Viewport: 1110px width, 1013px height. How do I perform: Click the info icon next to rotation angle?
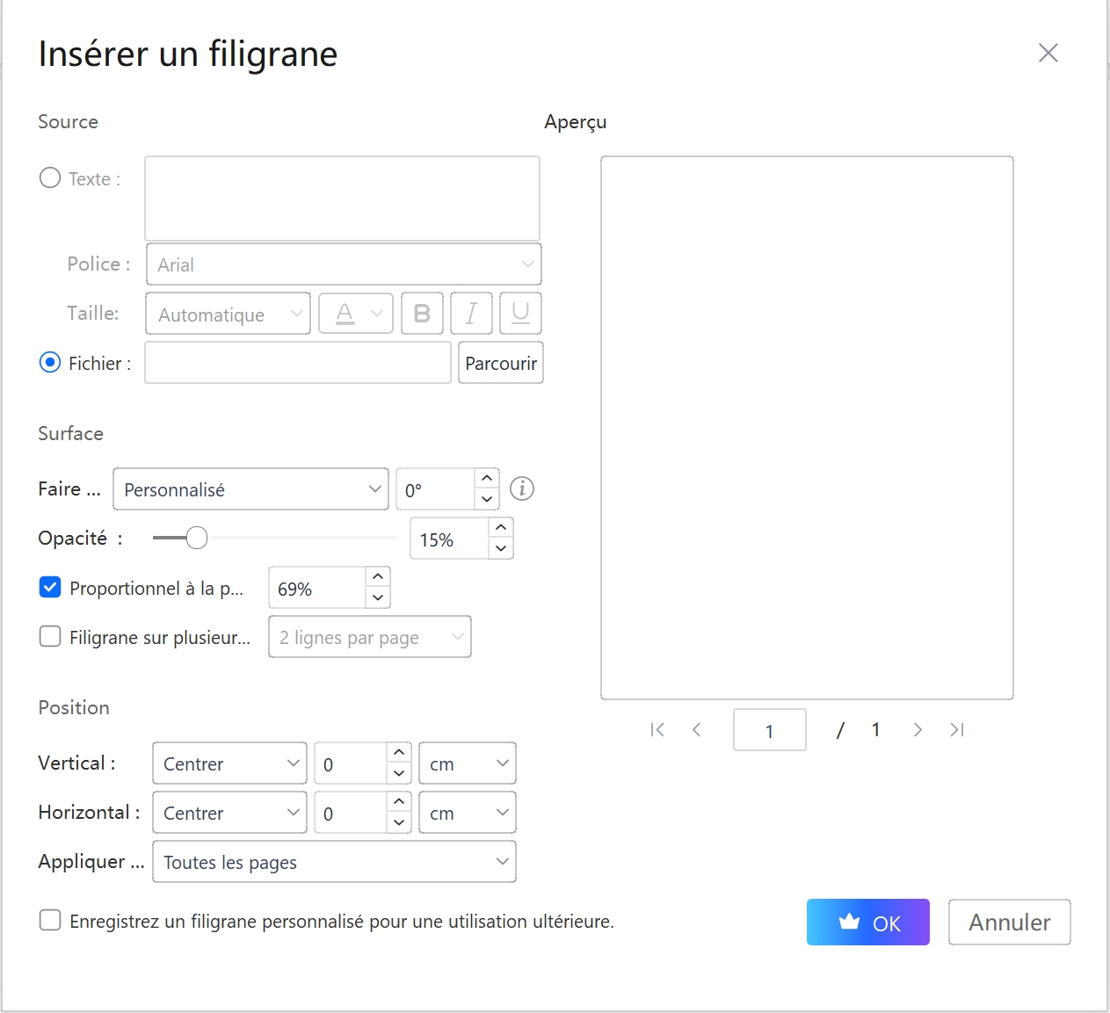click(x=521, y=488)
